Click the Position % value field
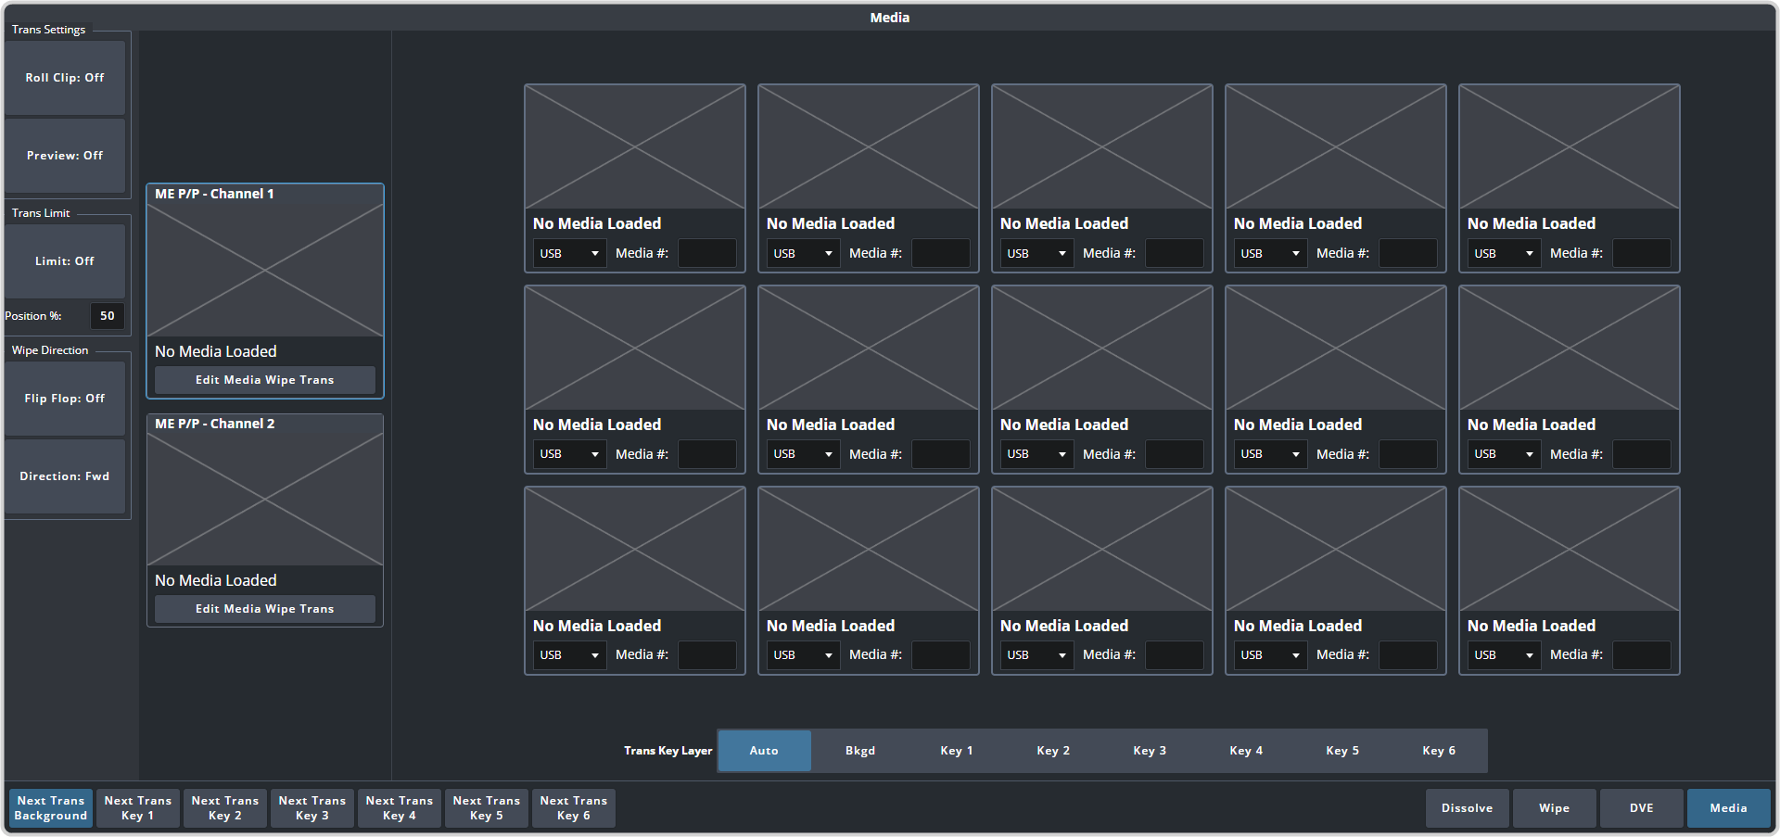The height and width of the screenshot is (837, 1780). [108, 316]
